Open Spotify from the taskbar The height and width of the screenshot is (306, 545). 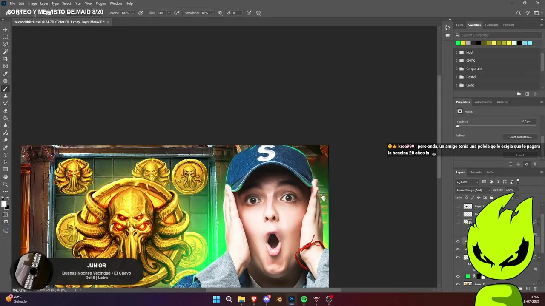(x=304, y=299)
